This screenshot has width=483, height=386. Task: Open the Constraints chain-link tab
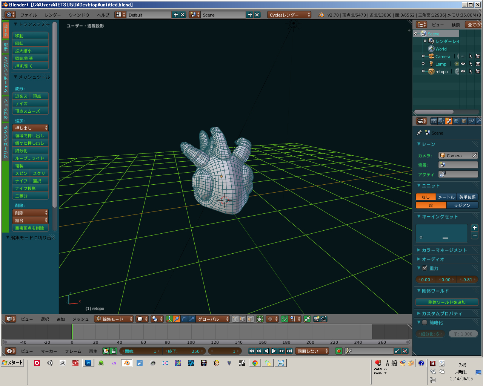[x=471, y=121]
